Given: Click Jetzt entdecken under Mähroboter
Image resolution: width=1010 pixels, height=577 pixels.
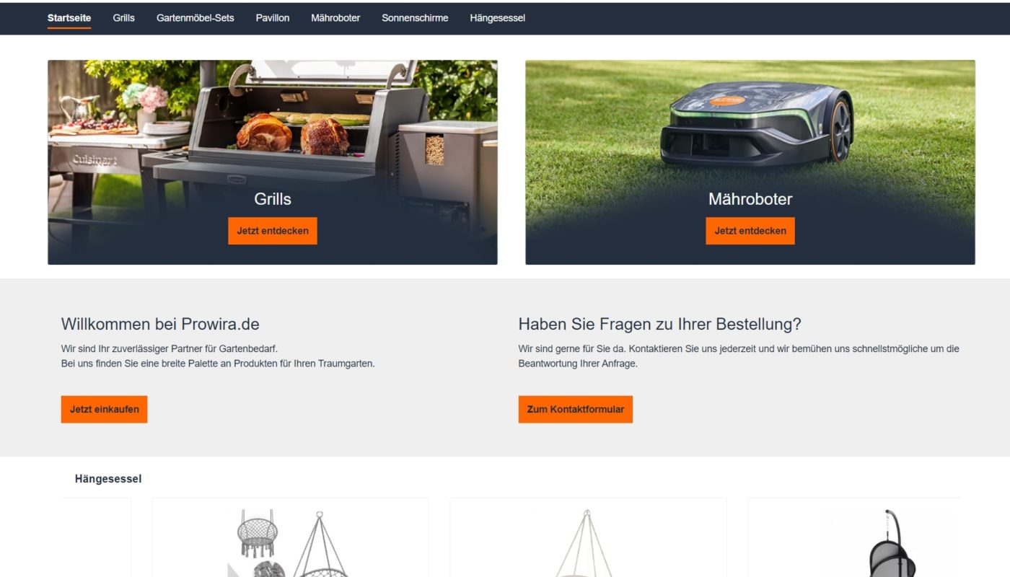Looking at the screenshot, I should tap(750, 231).
